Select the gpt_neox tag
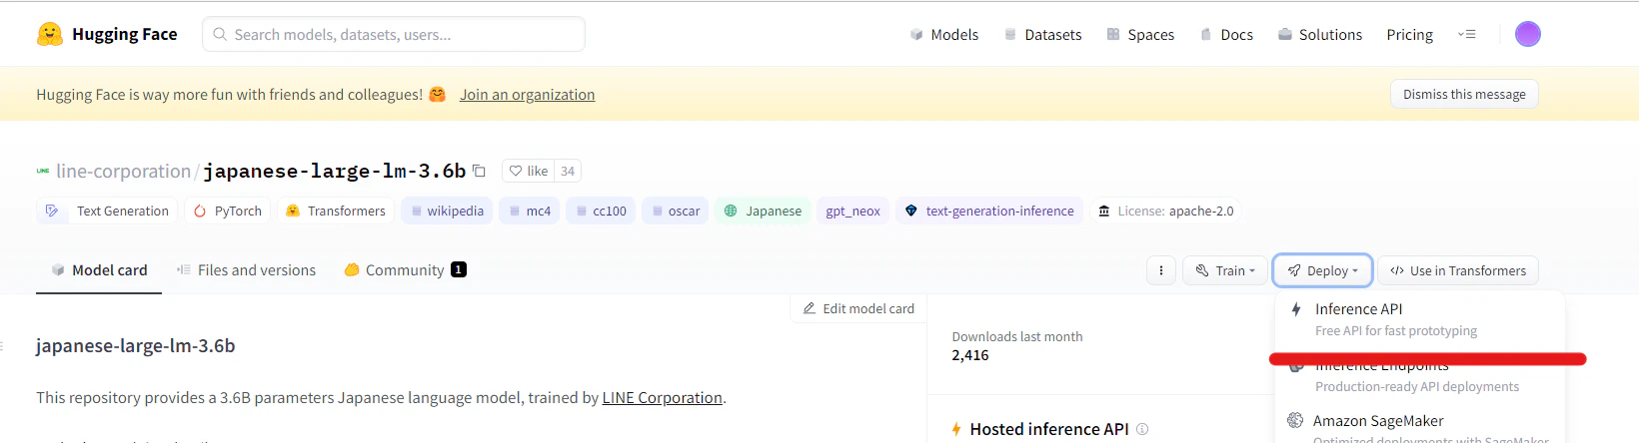 click(x=852, y=211)
